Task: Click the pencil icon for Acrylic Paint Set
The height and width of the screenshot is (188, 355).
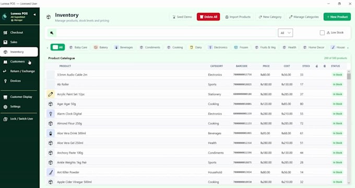Action: pos(51,94)
